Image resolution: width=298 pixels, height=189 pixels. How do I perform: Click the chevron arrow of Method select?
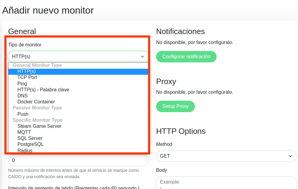click(290, 156)
